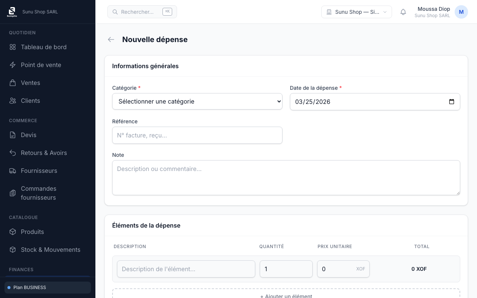Image resolution: width=477 pixels, height=298 pixels.
Task: Open the Semplio logo in the sidebar
Action: [x=12, y=12]
